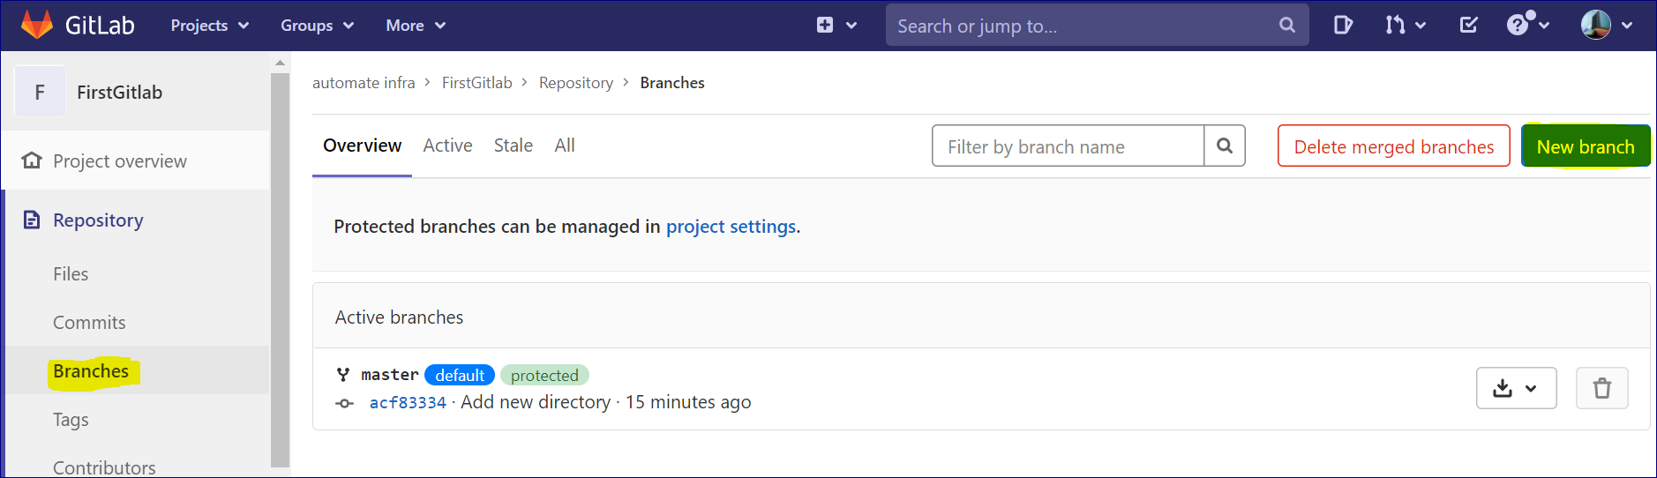Screen dimensions: 1657x478
Task: Click the sidebar vertical scrollbar
Action: click(x=280, y=269)
